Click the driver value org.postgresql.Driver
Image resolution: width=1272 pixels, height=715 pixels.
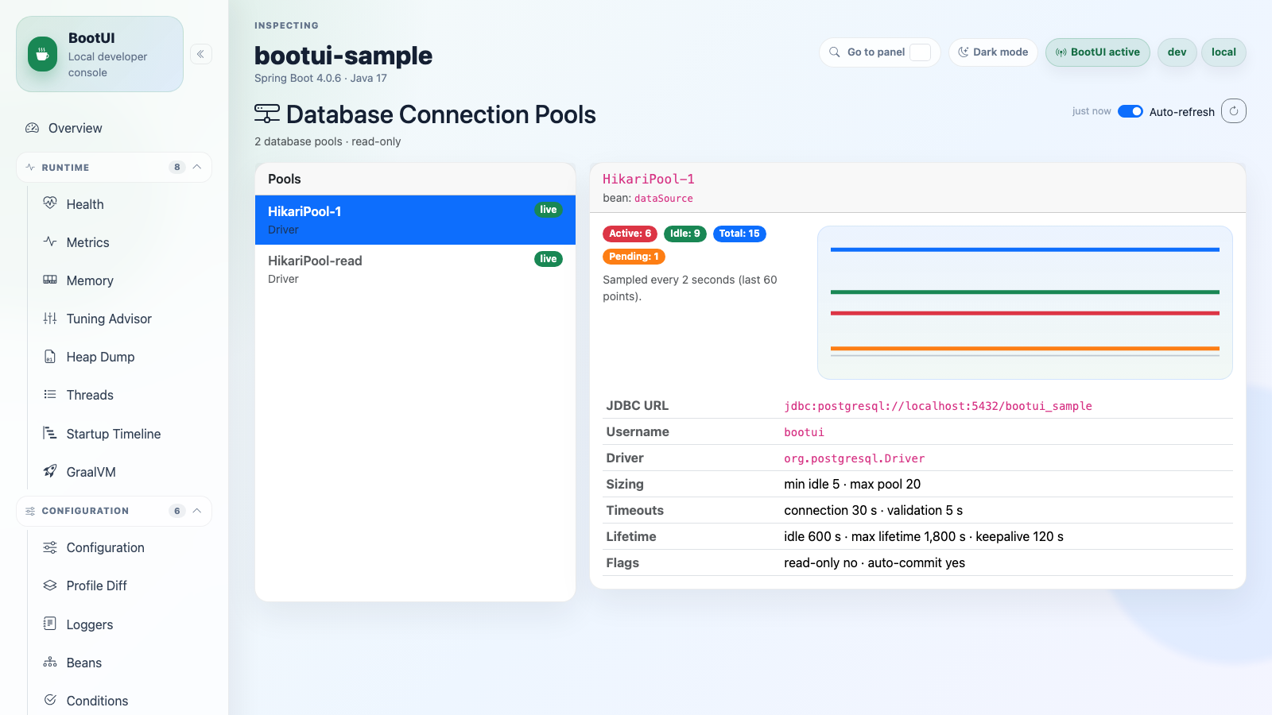coord(855,458)
